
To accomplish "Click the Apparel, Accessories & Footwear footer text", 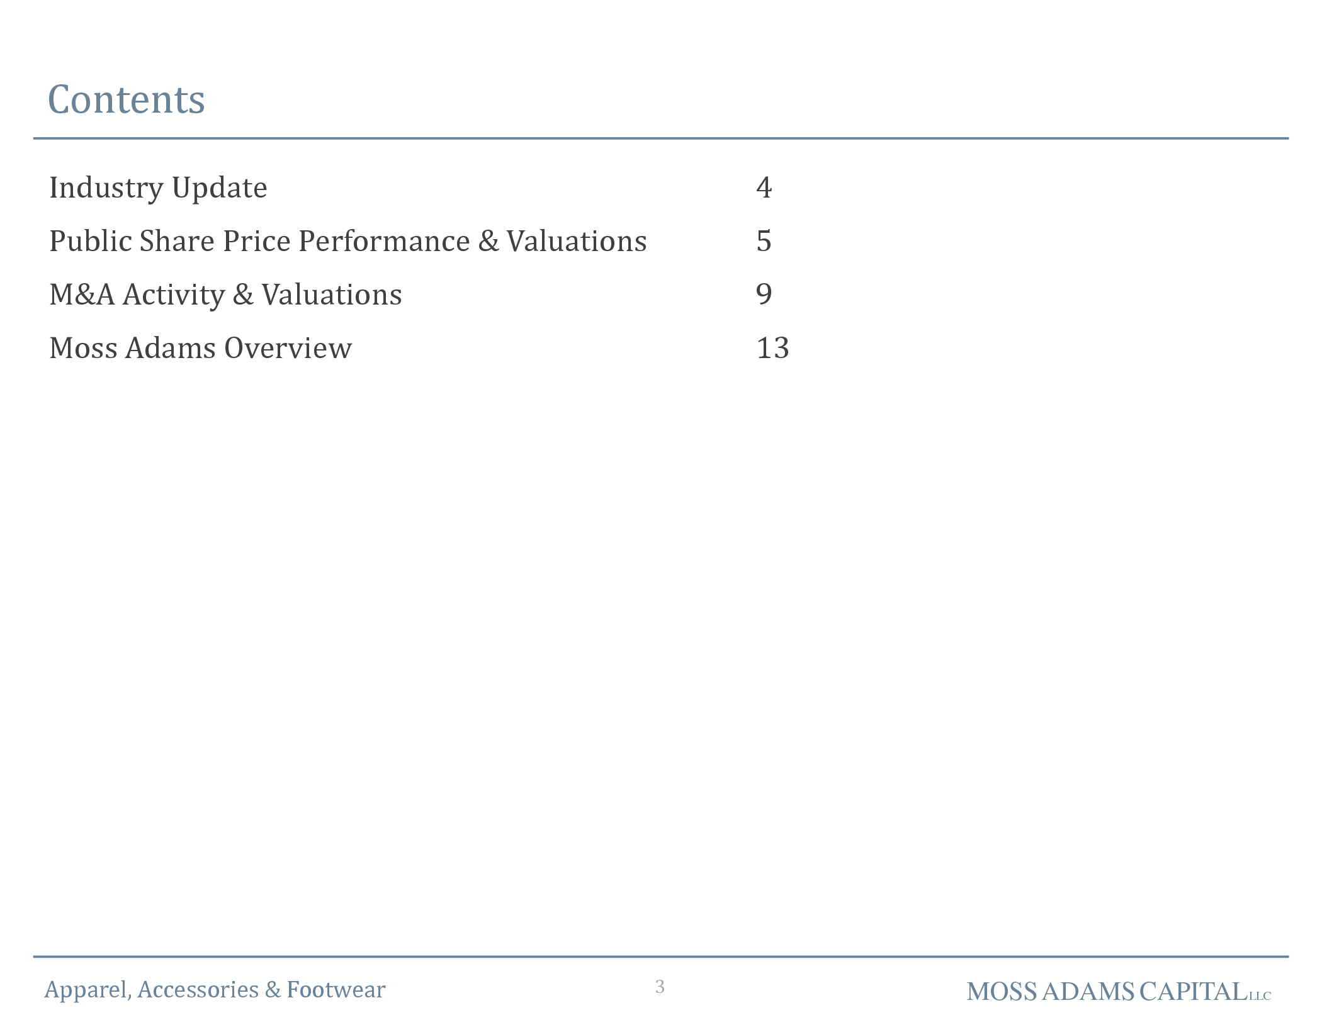I will [215, 990].
